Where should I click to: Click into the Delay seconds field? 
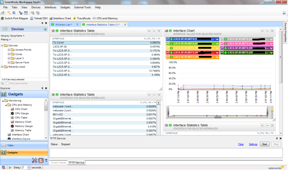(24, 167)
